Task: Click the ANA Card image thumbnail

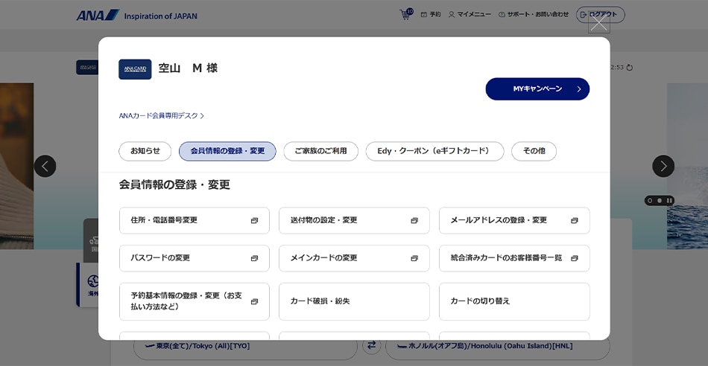Action: point(135,69)
